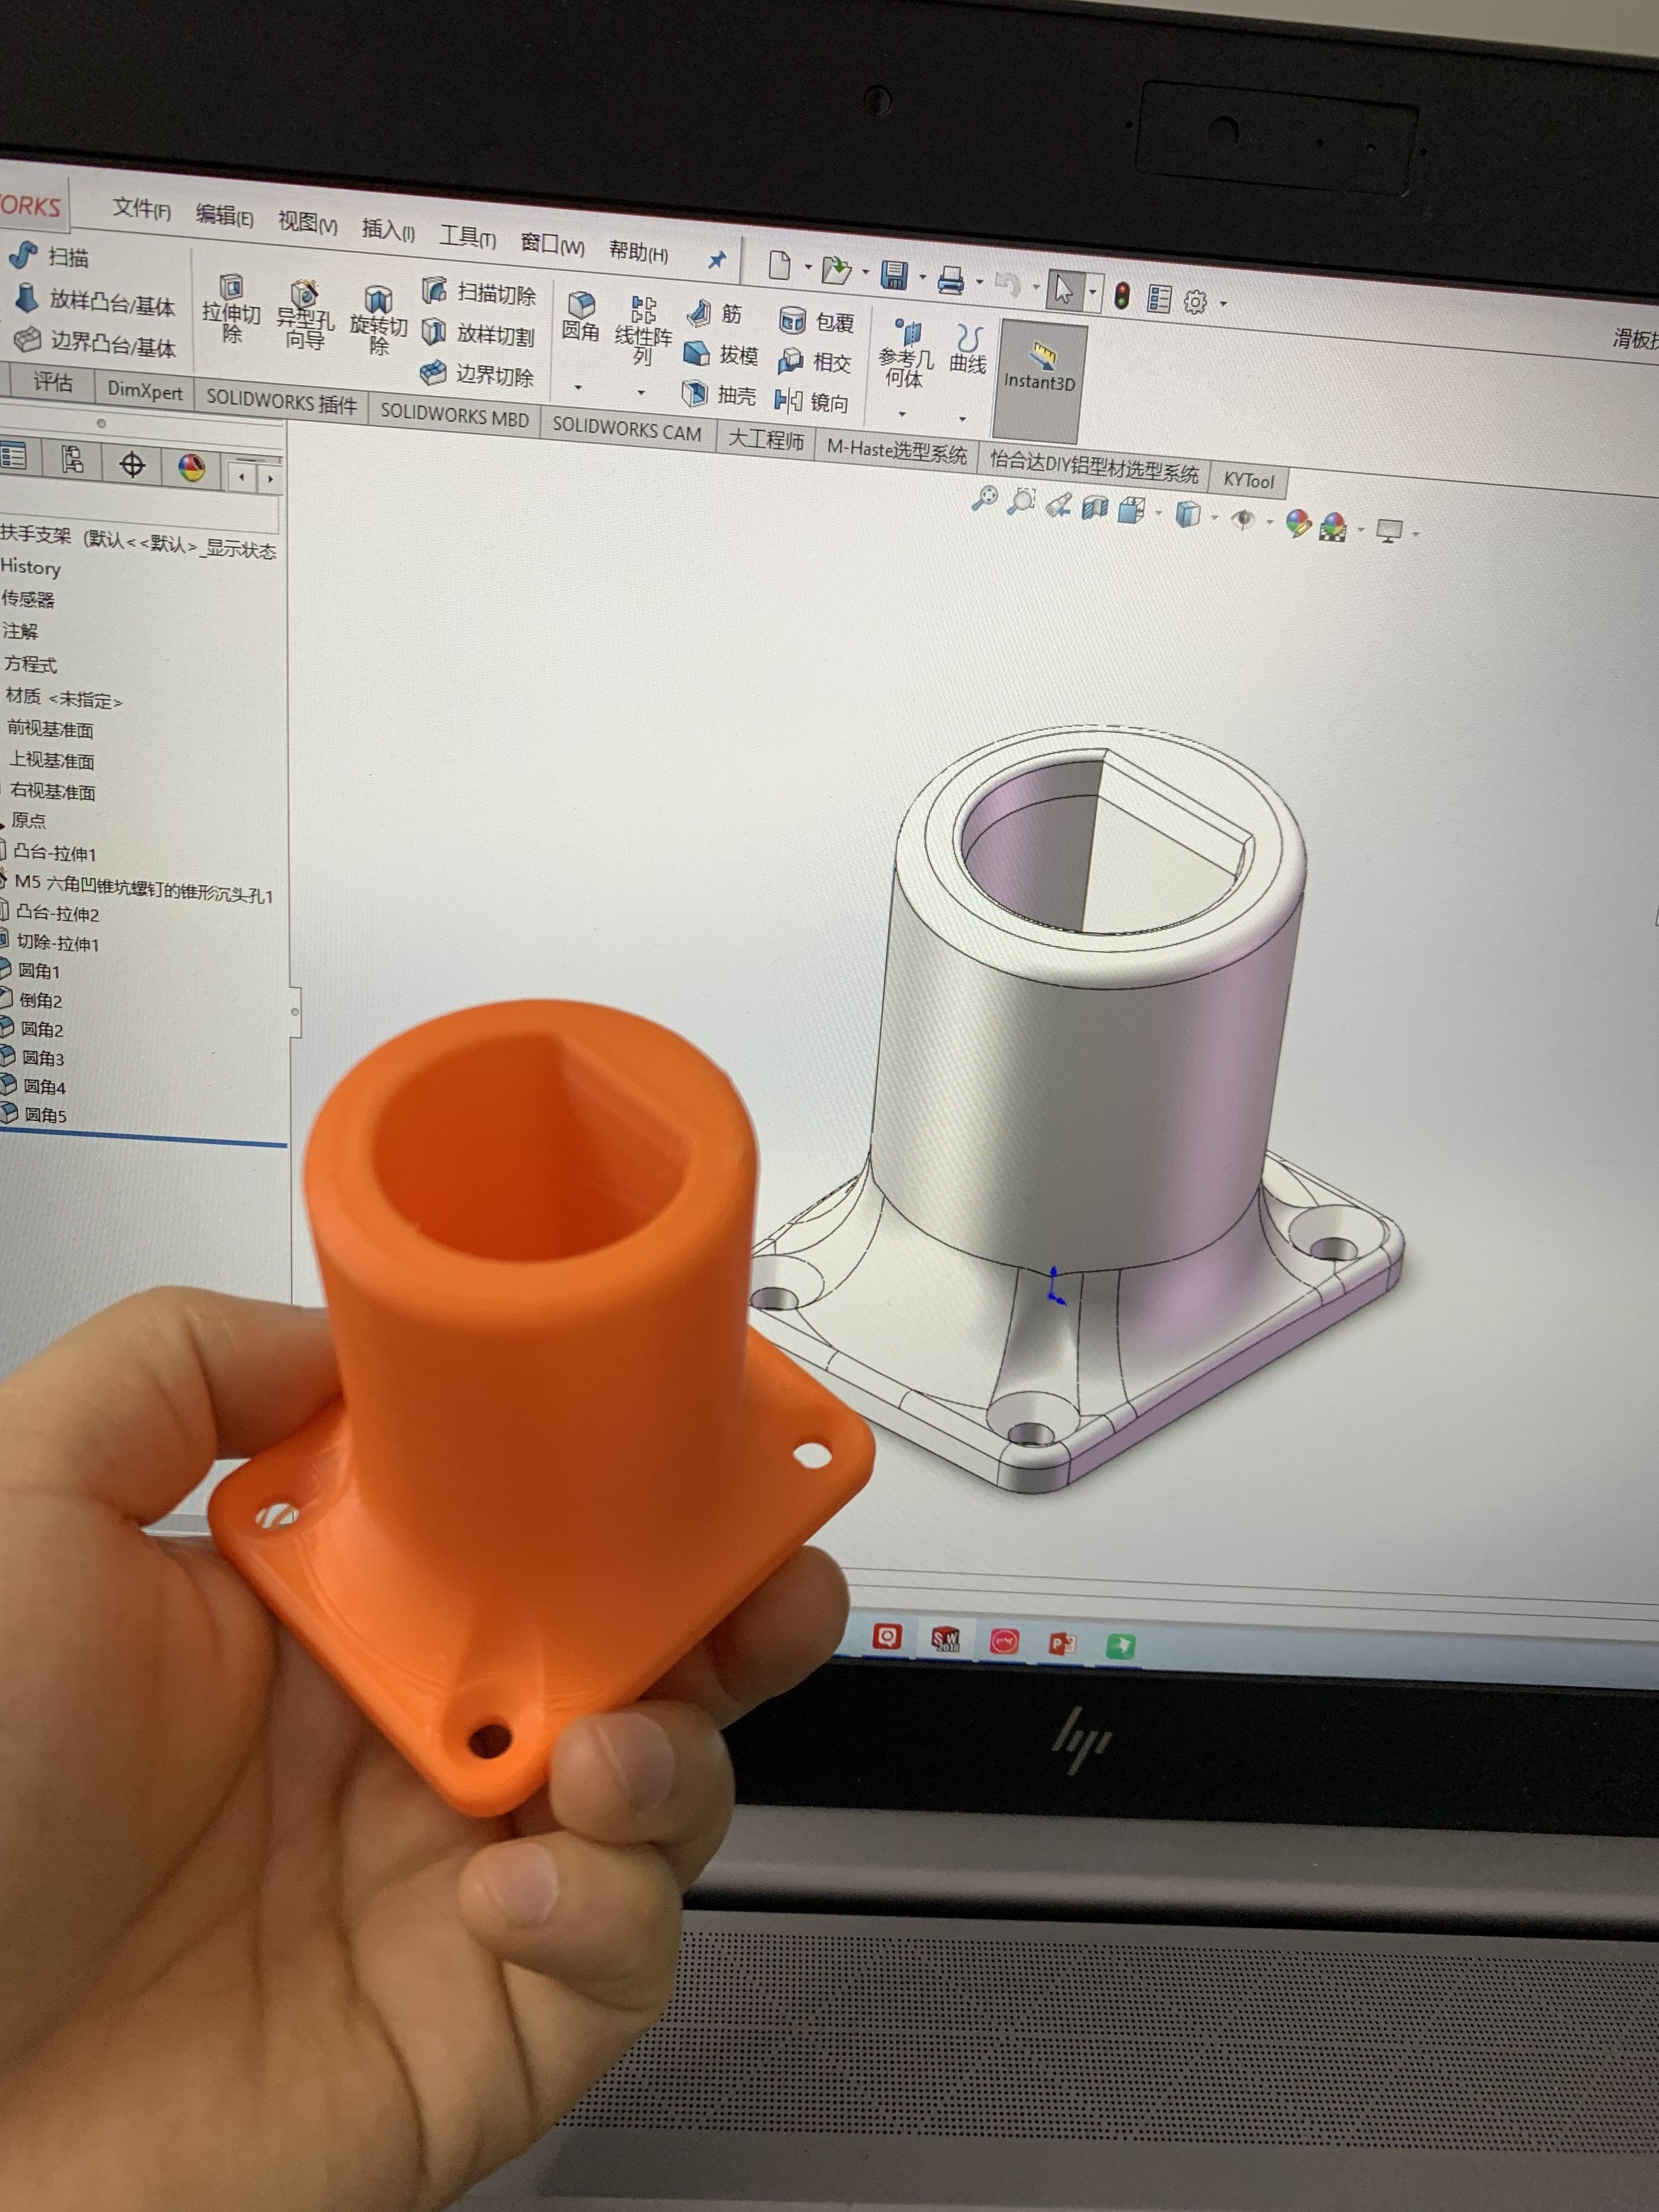Open the Hide/Show Items eye dropdown arrow

tap(1270, 522)
